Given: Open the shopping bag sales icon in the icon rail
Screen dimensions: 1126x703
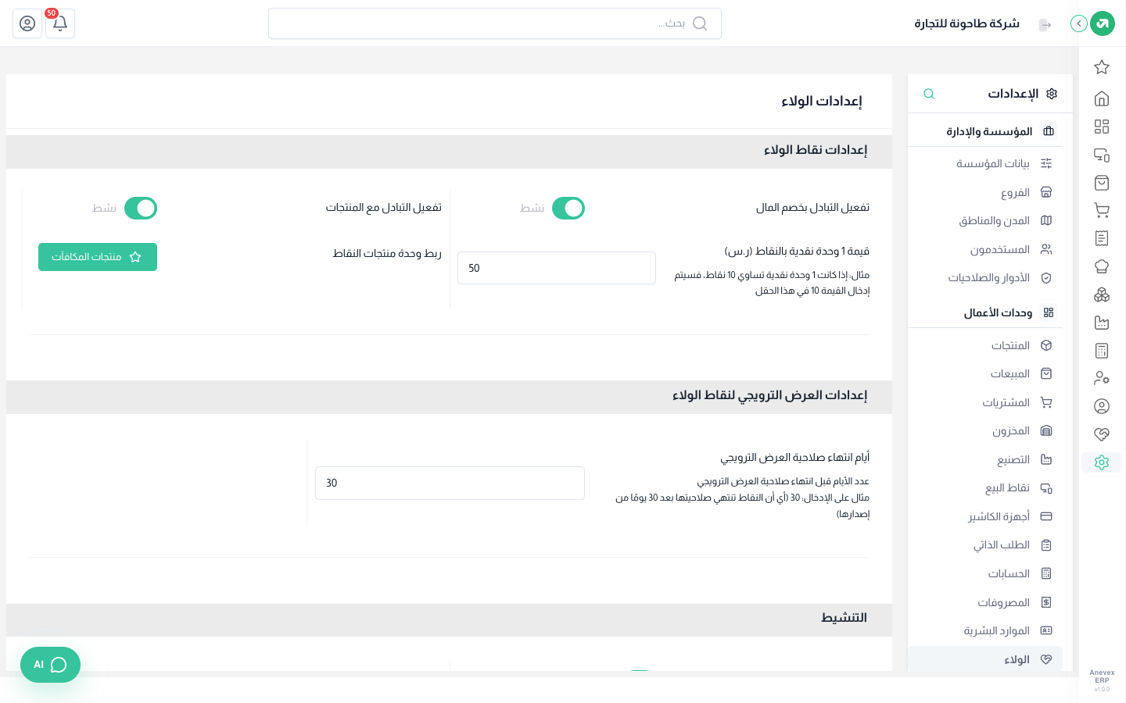Looking at the screenshot, I should pos(1102,183).
